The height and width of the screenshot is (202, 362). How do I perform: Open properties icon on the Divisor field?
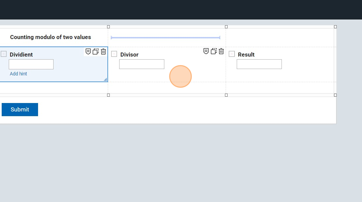coord(206,51)
